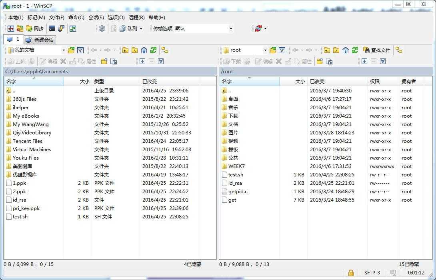Select remote file id_rsa
436x280 pixels.
235,183
